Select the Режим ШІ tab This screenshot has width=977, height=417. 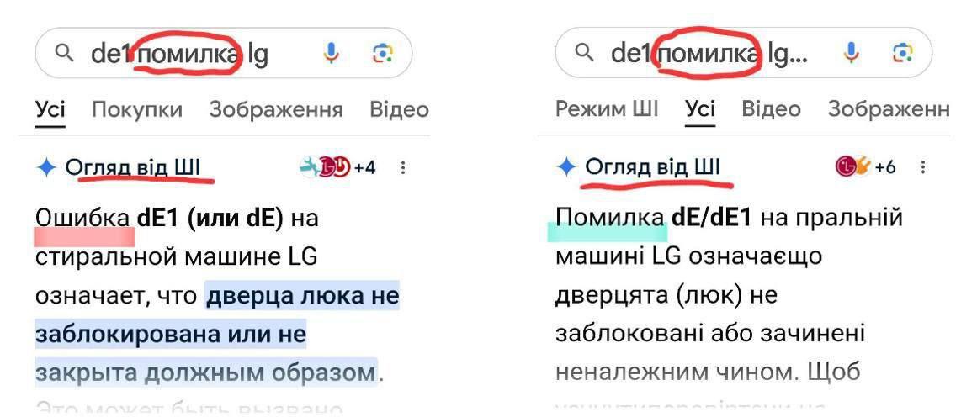click(x=607, y=109)
